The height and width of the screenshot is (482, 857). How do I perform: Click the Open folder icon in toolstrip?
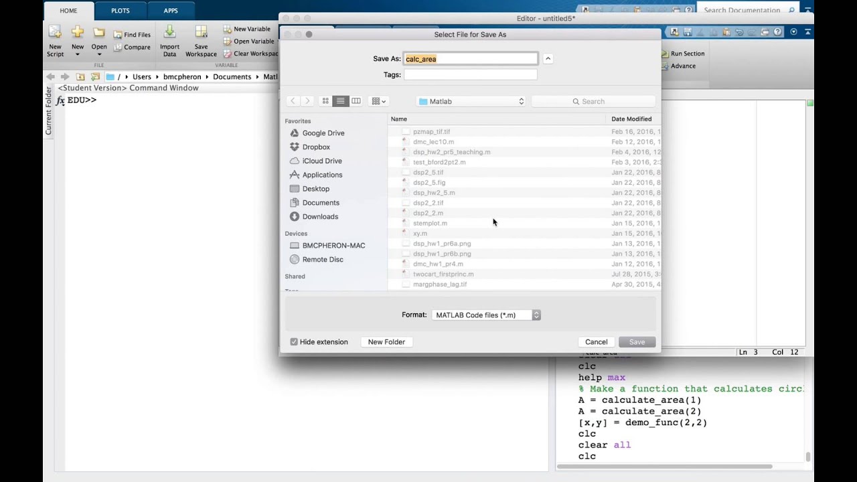99,32
